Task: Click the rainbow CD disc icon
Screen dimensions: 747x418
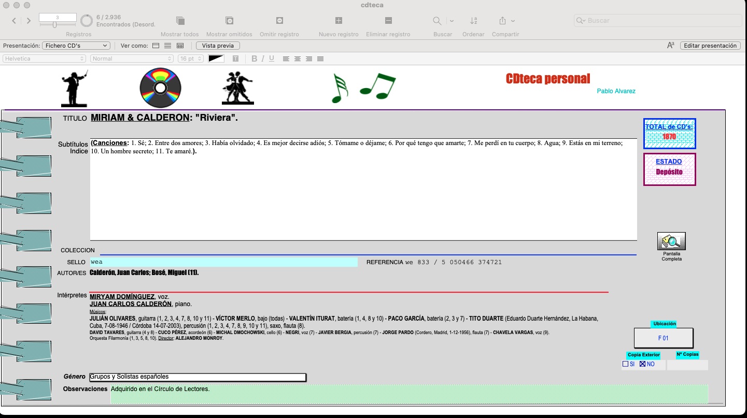Action: point(160,88)
